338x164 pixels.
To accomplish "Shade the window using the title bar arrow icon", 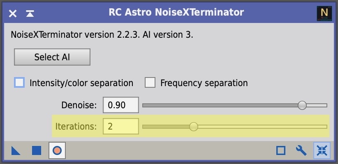I will coord(30,14).
